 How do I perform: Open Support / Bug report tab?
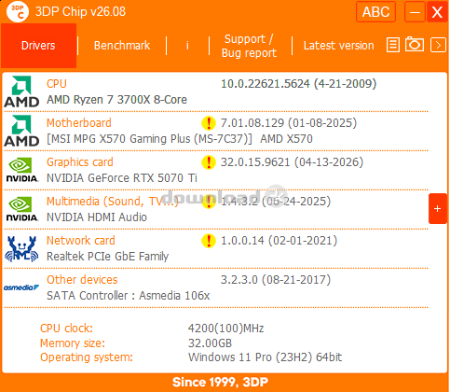[249, 46]
